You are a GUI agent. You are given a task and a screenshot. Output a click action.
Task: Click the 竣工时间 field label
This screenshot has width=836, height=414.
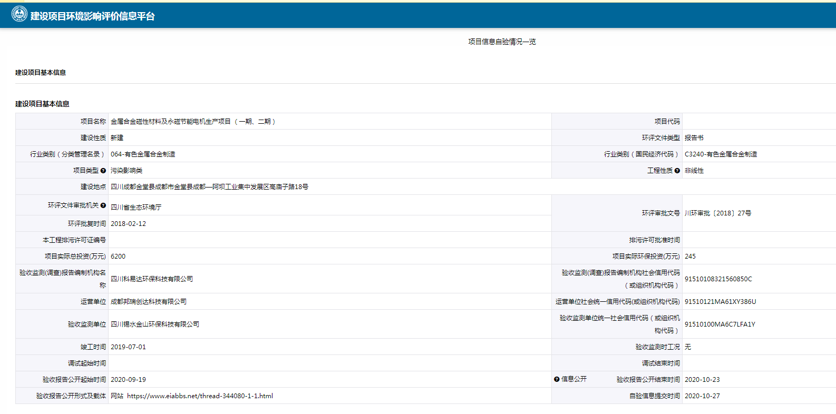tap(93, 347)
